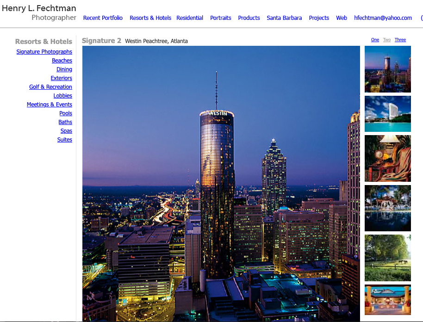View the green pasture with horses thumbnail
Screen dimensions: 423x322
point(387,258)
